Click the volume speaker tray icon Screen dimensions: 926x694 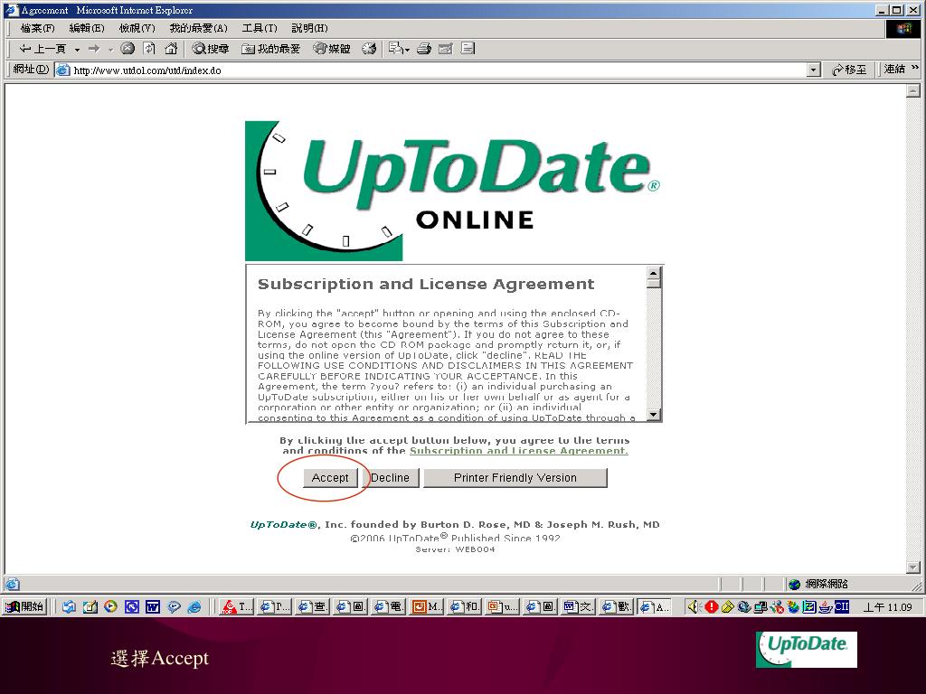694,606
